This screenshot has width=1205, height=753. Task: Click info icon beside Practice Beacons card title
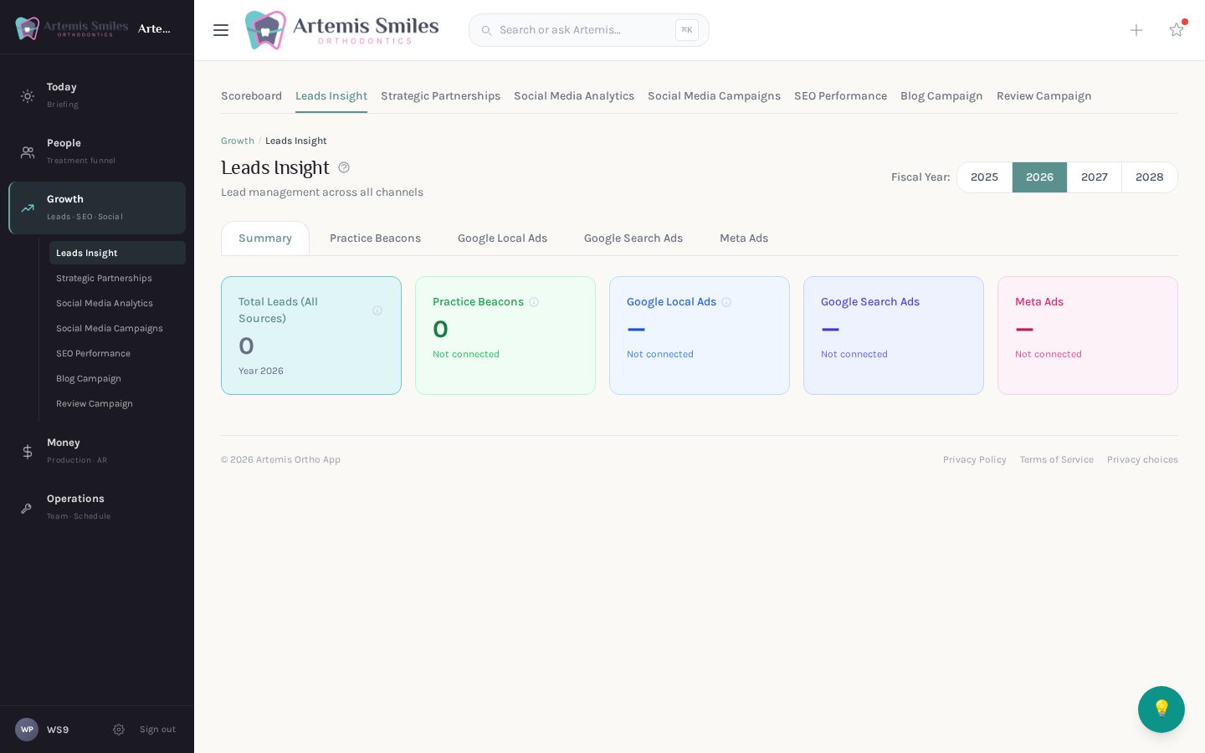coord(534,302)
